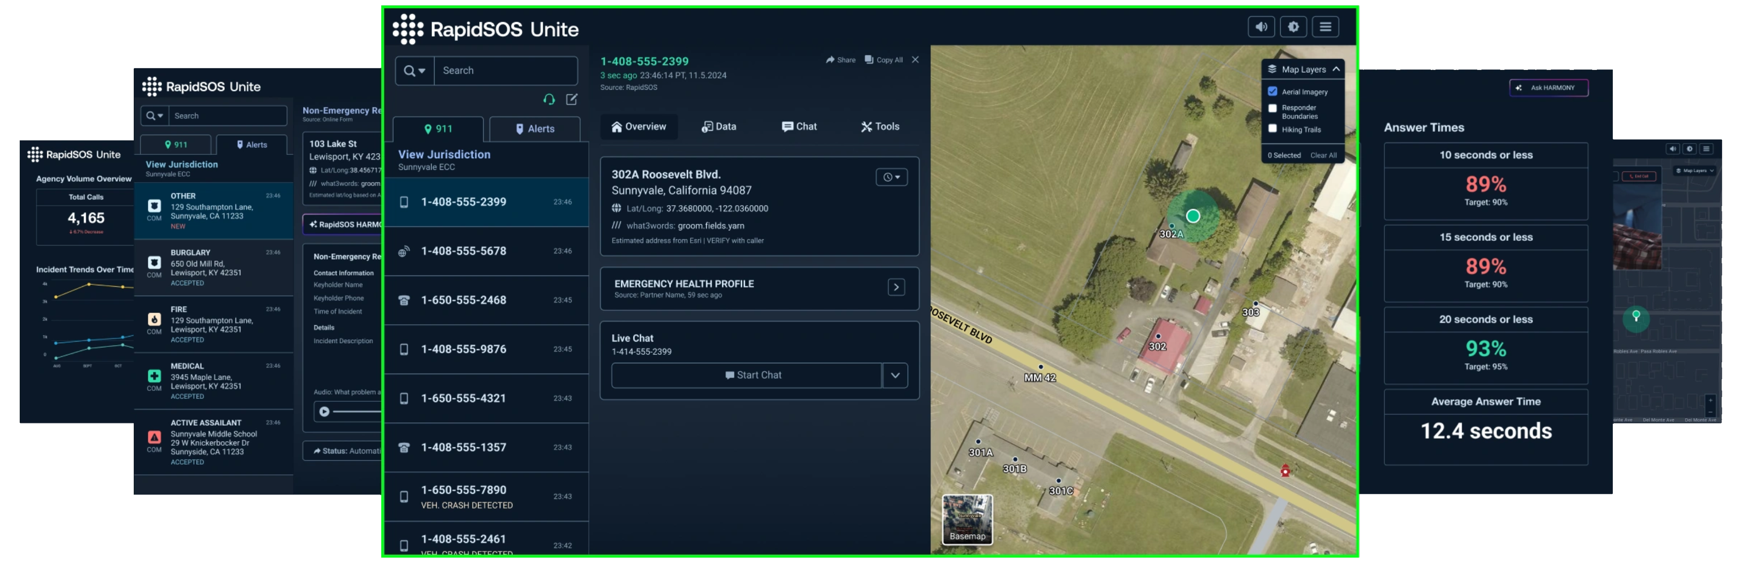Click landline phone icon beside 1-650-555-2468
Image resolution: width=1740 pixels, height=566 pixels.
tap(404, 300)
